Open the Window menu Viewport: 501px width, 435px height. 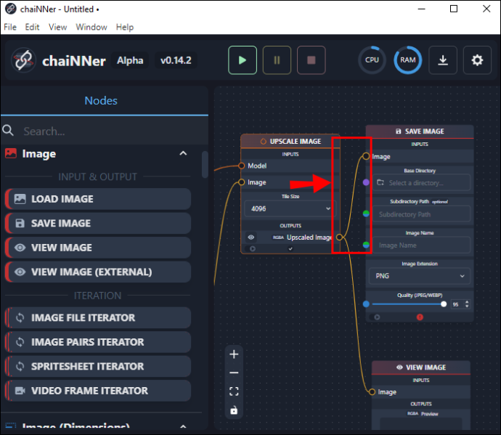[91, 27]
